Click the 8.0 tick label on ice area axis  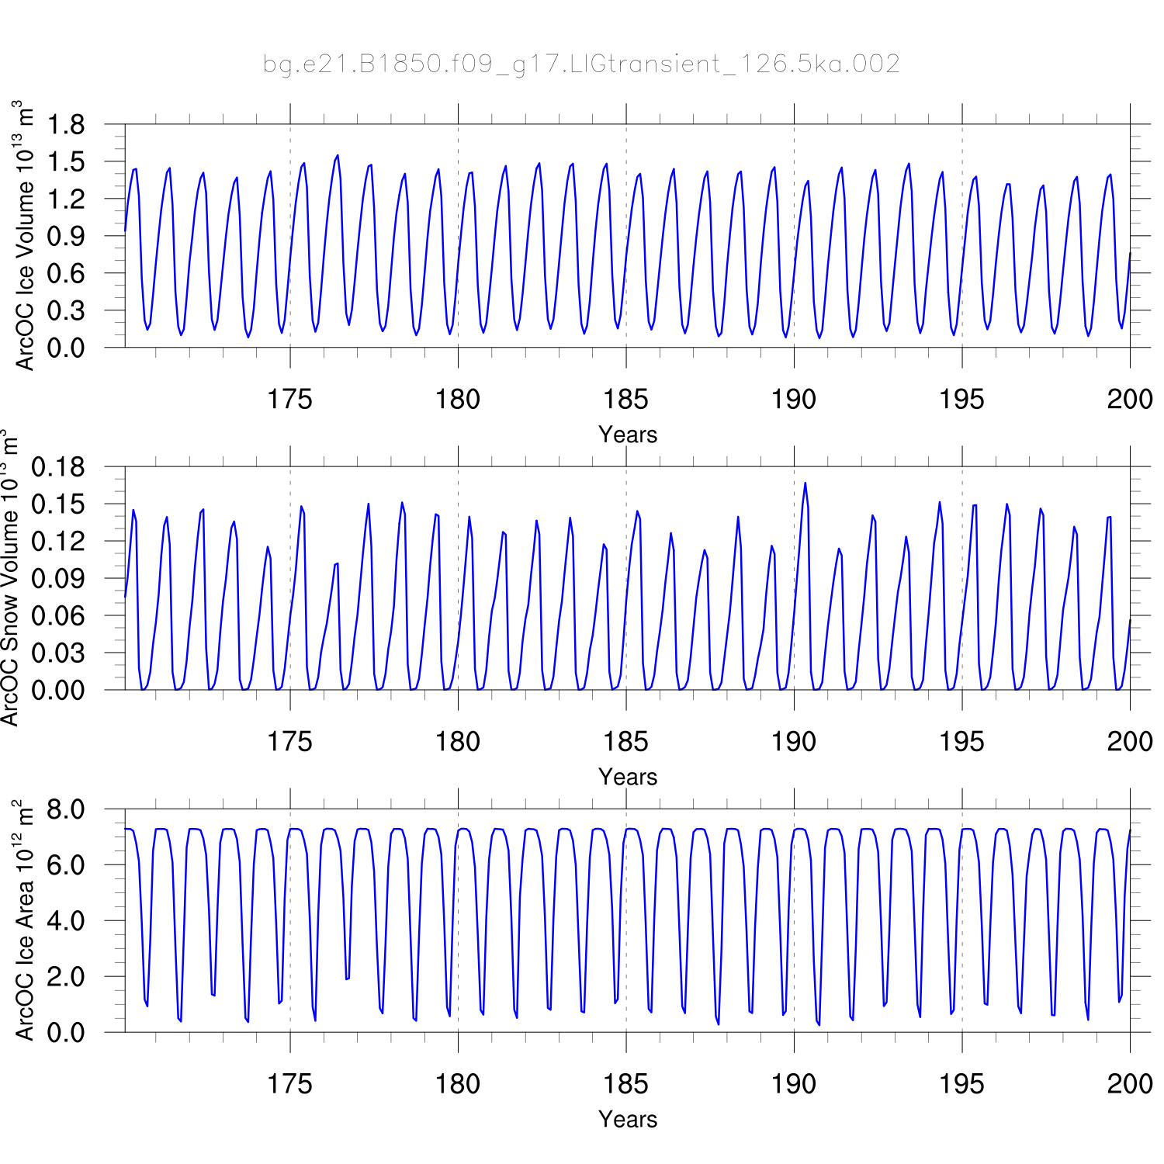[x=66, y=809]
